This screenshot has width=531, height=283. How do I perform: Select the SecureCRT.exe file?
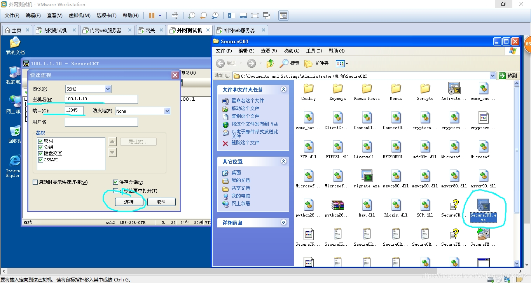483,211
